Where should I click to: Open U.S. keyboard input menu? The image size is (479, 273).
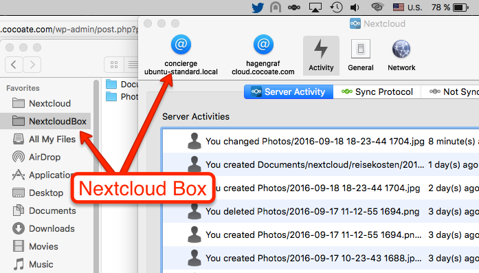coord(408,8)
